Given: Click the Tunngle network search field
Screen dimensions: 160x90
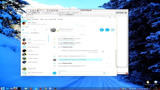Looking at the screenshot, I should click(42, 15).
